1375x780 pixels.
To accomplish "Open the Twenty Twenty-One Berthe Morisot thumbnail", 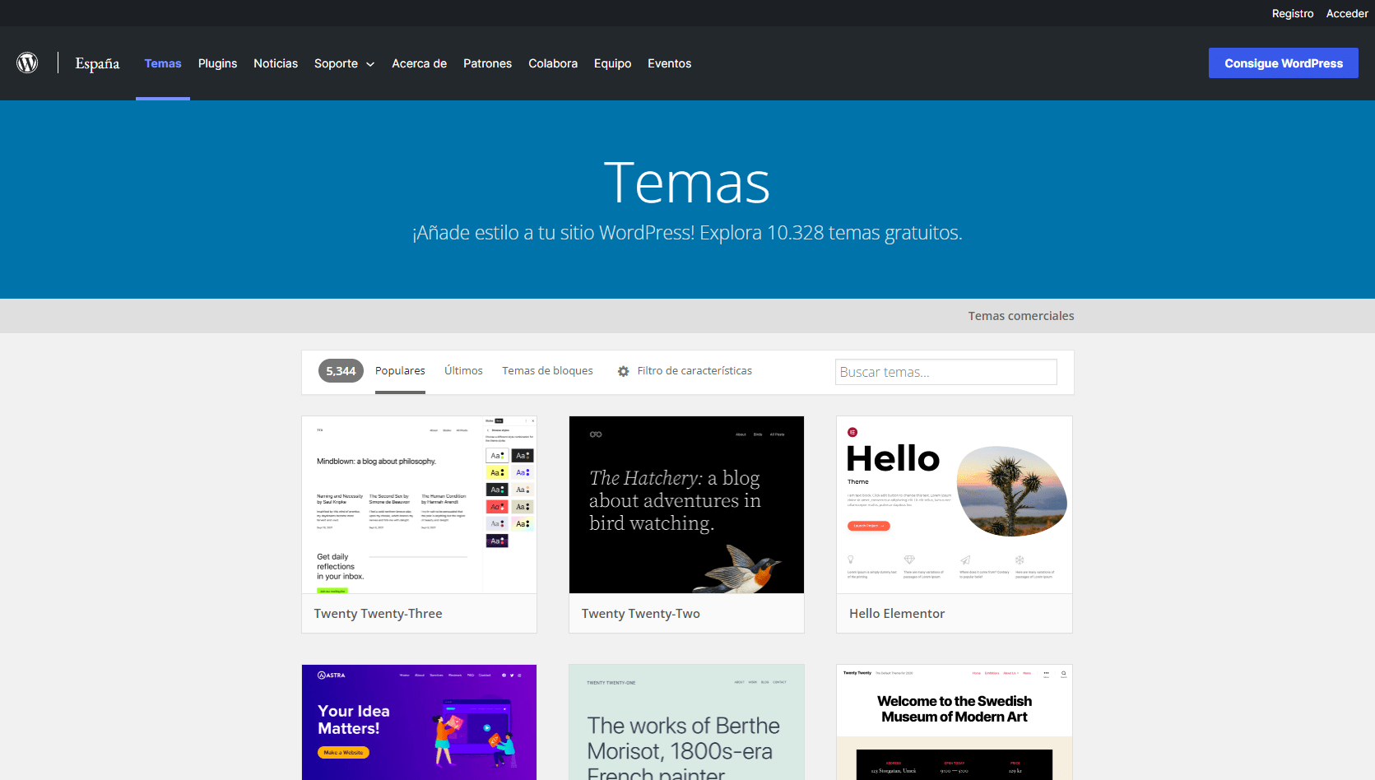I will 686,722.
